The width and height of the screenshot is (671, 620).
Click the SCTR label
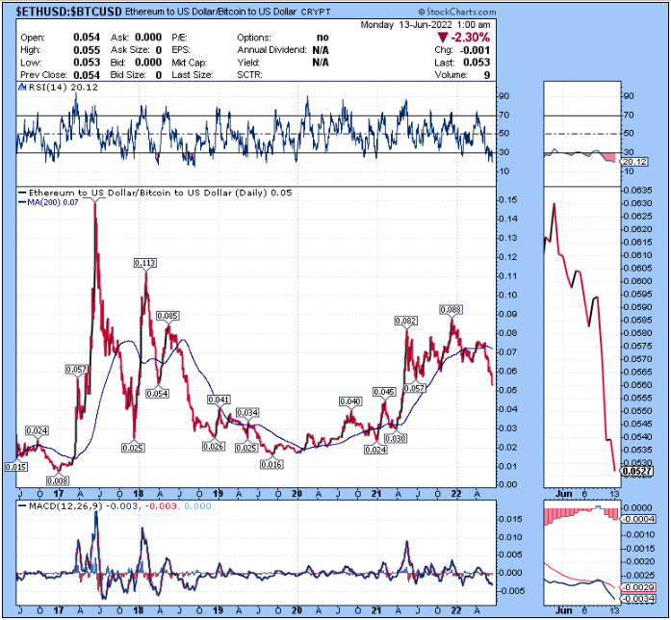tap(249, 75)
